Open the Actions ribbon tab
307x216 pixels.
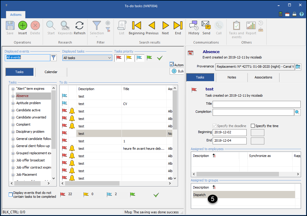point(16,15)
